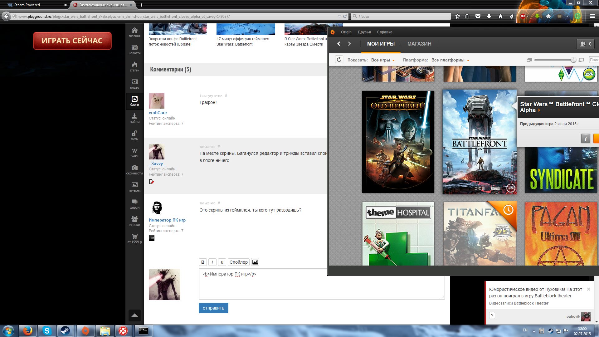Viewport: 599px width, 337px height.
Task: Insert image via editor picture icon
Action: 255,262
